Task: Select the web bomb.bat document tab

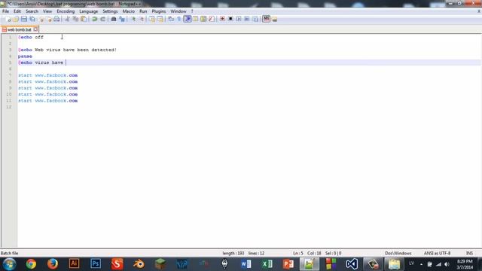Action: point(20,30)
